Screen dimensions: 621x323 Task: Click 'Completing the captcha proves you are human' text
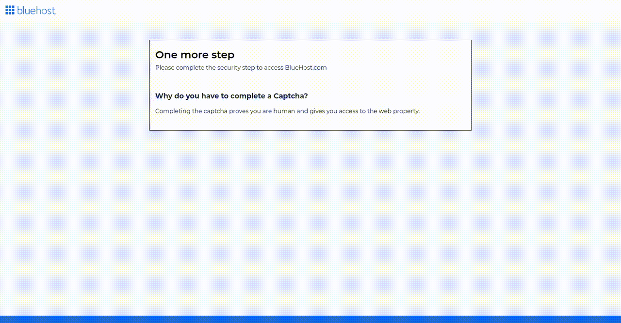pyautogui.click(x=287, y=111)
